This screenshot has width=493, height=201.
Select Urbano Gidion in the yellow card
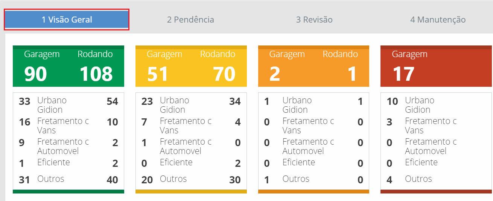(175, 105)
